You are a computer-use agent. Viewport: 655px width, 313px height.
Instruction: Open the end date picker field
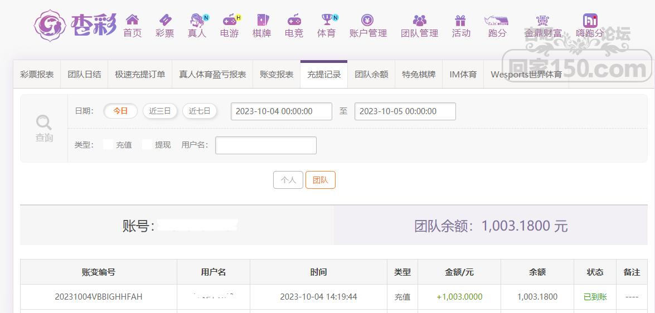click(x=405, y=111)
